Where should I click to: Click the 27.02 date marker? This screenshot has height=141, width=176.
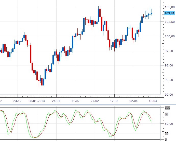tap(95, 101)
